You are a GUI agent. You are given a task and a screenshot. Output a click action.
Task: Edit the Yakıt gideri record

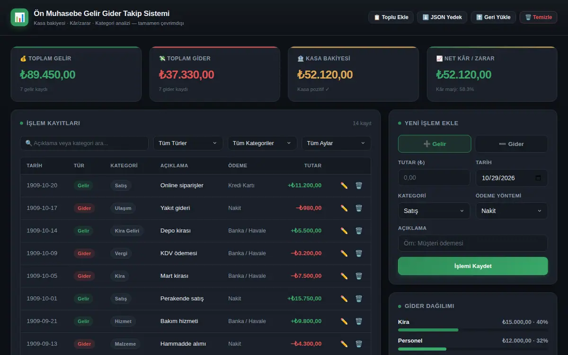344,208
